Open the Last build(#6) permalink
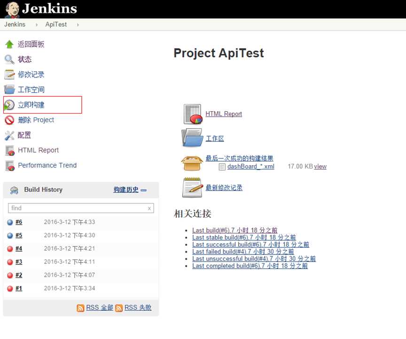The image size is (406, 339). point(235,231)
